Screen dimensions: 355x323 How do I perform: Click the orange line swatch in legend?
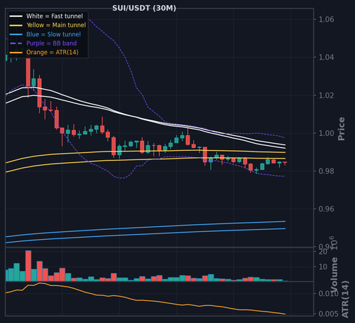tap(16, 53)
